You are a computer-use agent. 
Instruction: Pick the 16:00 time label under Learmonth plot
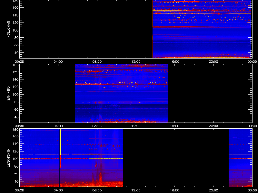tap(174, 190)
